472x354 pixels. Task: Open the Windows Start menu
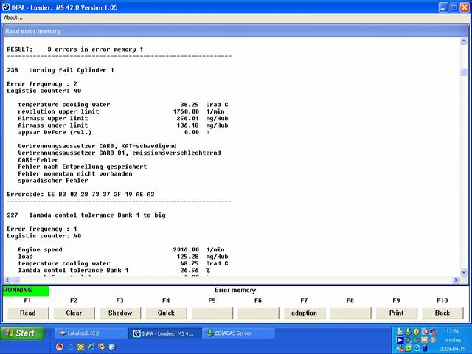click(20, 333)
